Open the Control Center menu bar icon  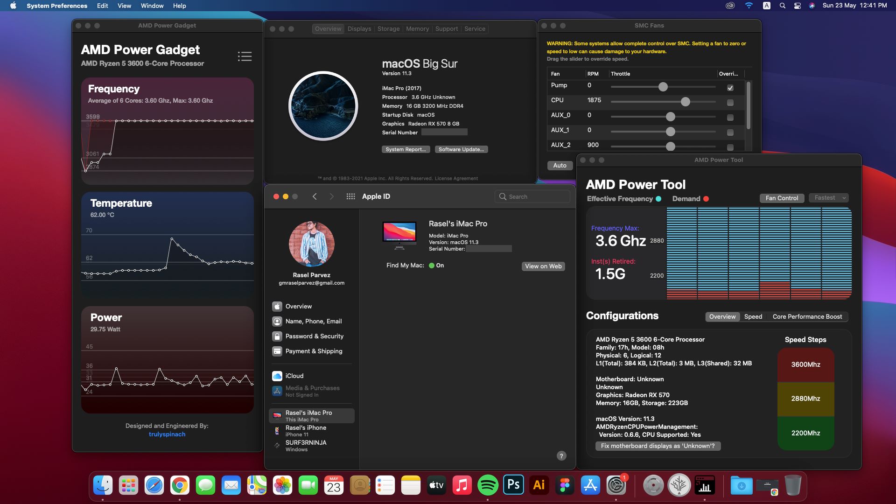click(797, 6)
